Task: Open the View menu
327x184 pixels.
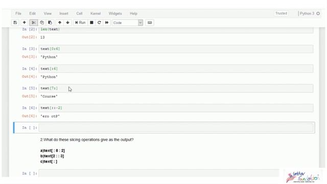Action: pyautogui.click(x=48, y=14)
